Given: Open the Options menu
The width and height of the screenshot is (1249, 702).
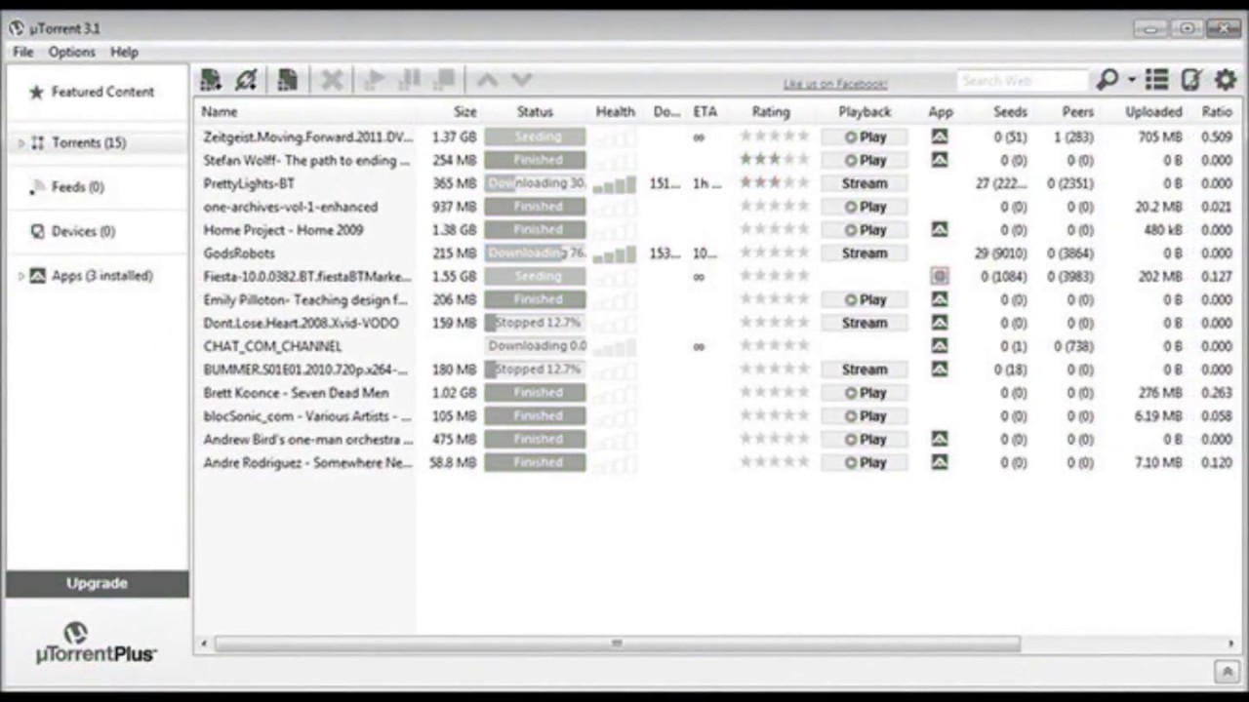Looking at the screenshot, I should click(72, 52).
